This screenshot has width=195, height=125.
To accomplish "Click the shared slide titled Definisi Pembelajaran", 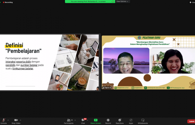I will click(x=49, y=62).
